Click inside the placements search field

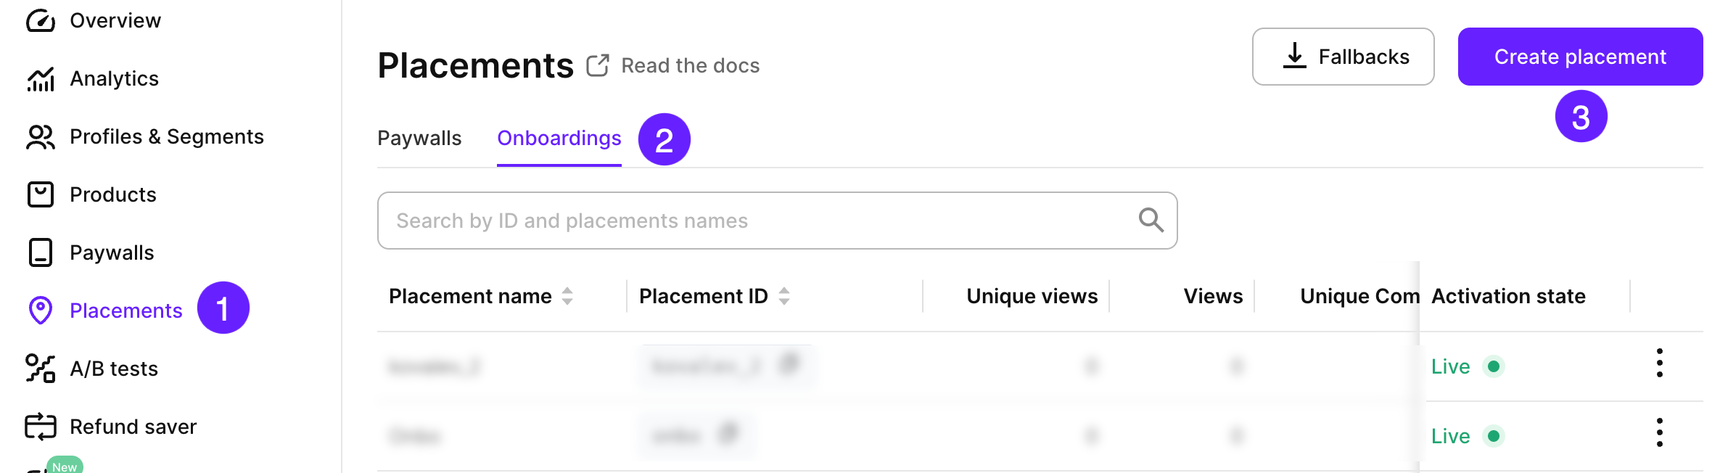(x=725, y=220)
